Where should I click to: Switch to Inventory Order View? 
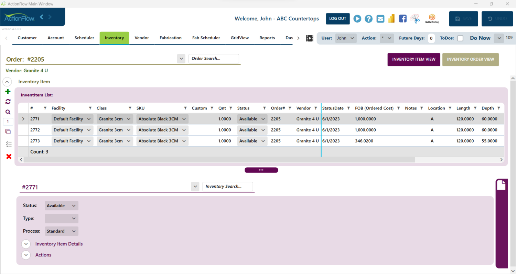coord(471,59)
